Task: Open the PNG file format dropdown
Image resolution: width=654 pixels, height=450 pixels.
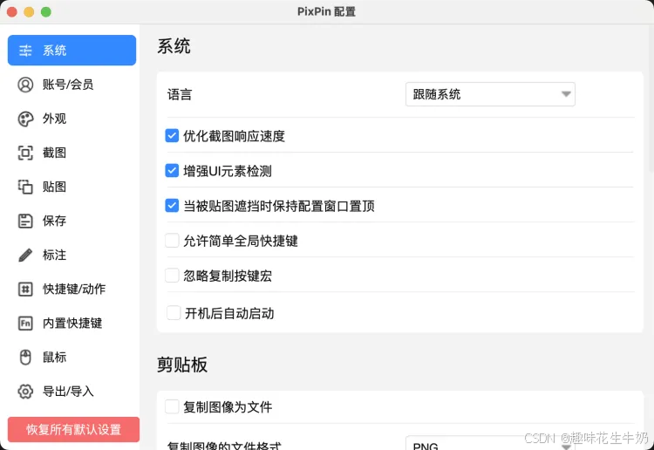Action: point(490,444)
